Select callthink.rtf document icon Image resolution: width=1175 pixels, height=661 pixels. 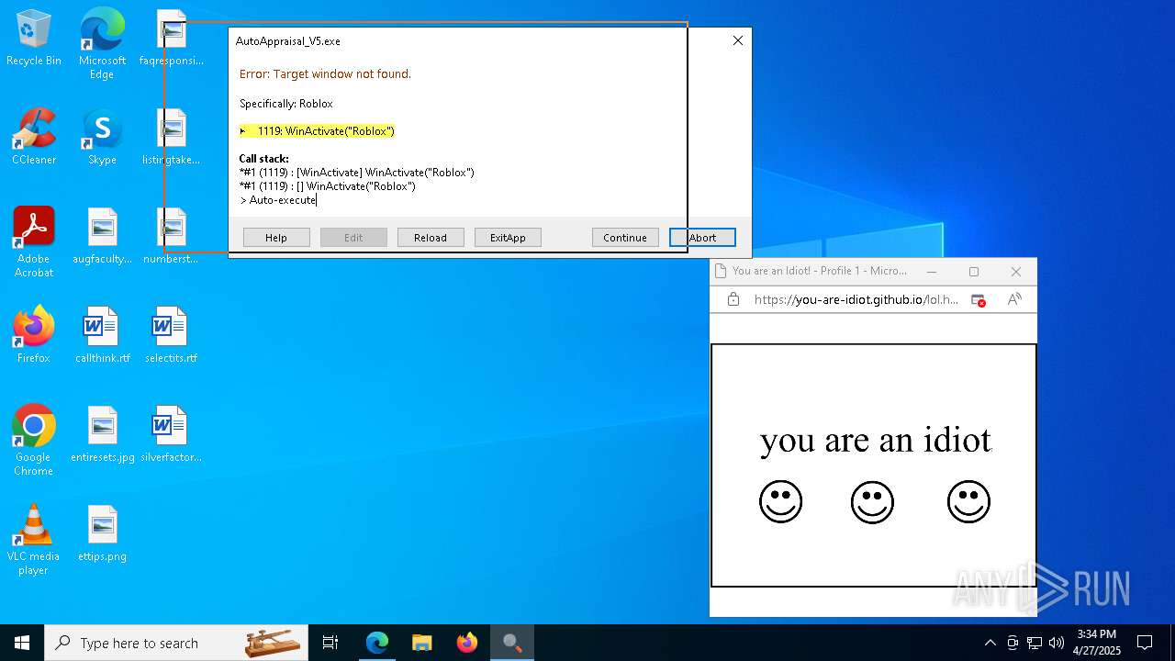[x=102, y=335]
